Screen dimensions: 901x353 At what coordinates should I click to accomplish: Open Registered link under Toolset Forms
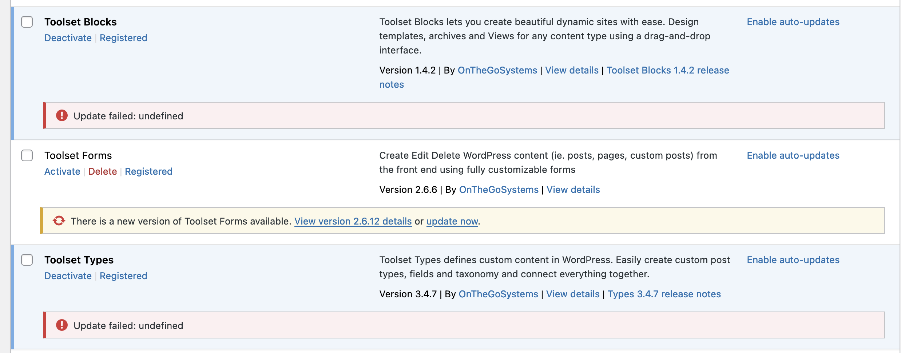(x=148, y=171)
